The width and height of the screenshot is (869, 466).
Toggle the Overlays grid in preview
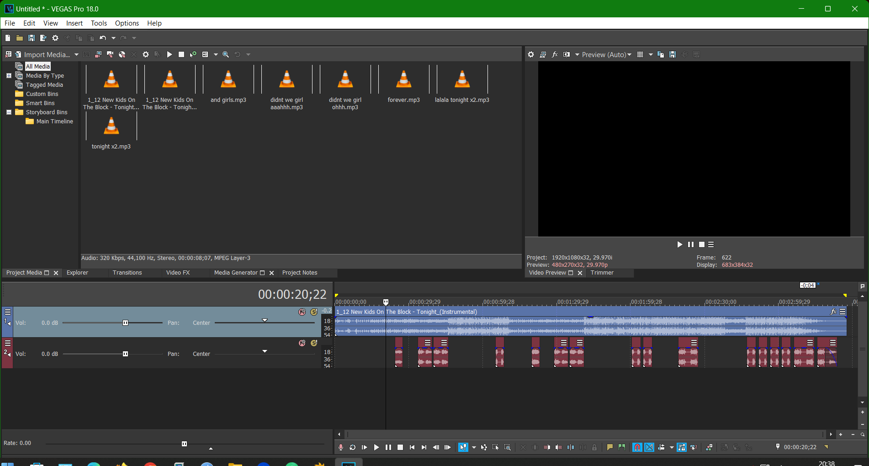click(640, 54)
